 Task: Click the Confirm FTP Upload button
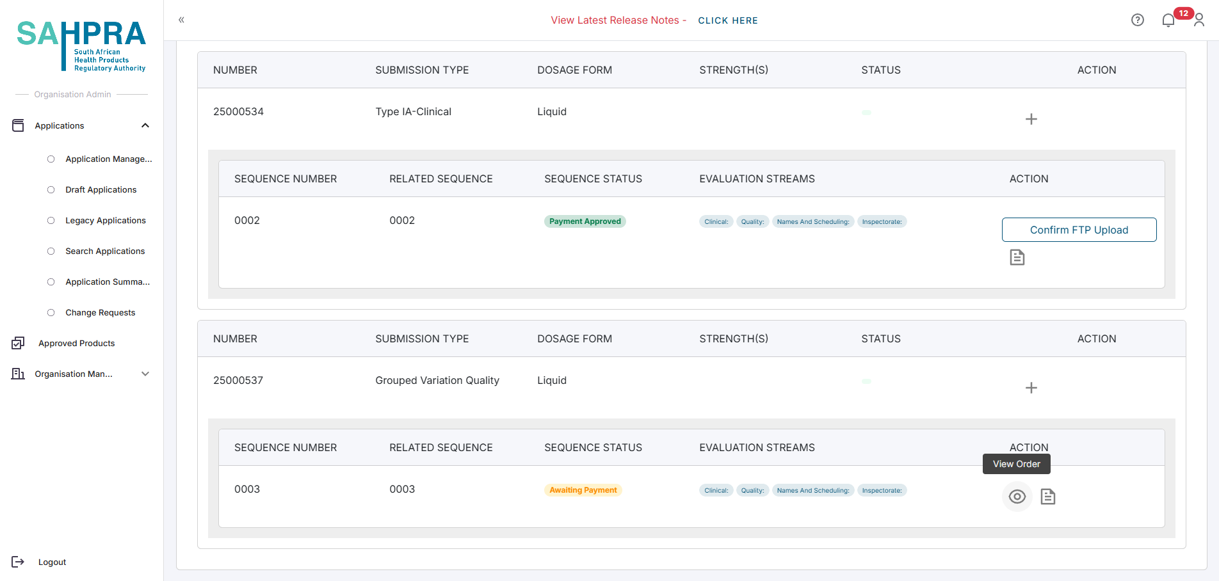tap(1079, 230)
